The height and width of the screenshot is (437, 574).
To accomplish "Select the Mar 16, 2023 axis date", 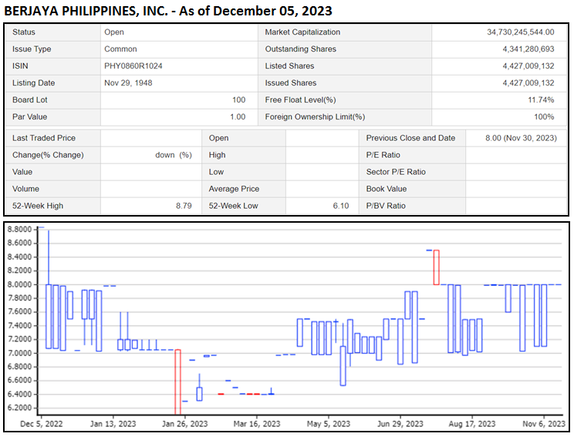I will pyautogui.click(x=257, y=424).
